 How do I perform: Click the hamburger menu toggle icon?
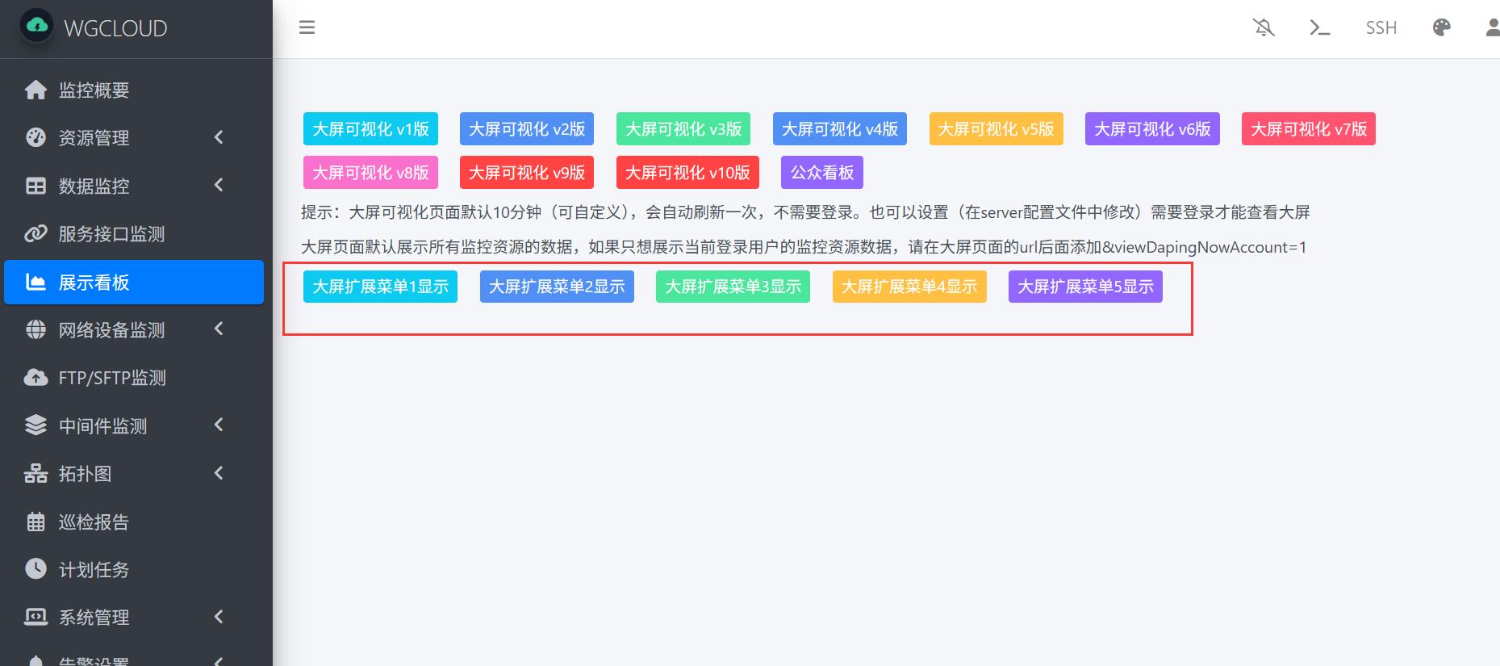click(307, 27)
